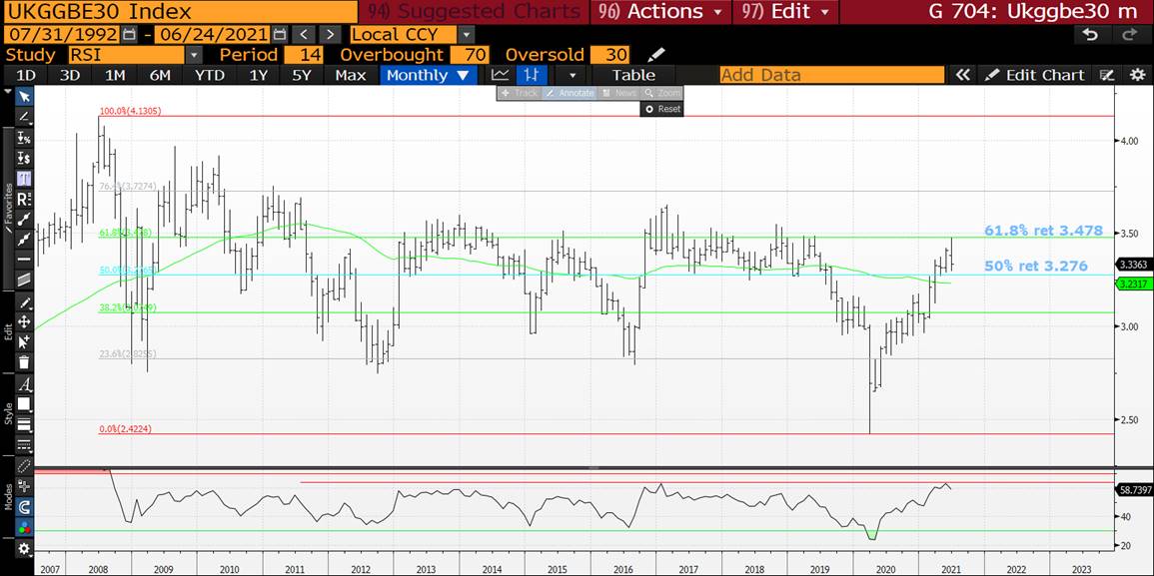Open the chart notes edit icon
Viewport: 1154px width, 576px height.
click(1107, 75)
